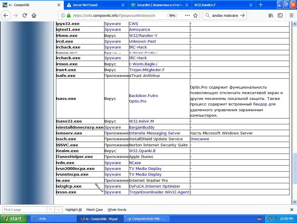Image resolution: width=297 pixels, height=223 pixels.
Task: Open the BargainBuddy link
Action: 142,127
